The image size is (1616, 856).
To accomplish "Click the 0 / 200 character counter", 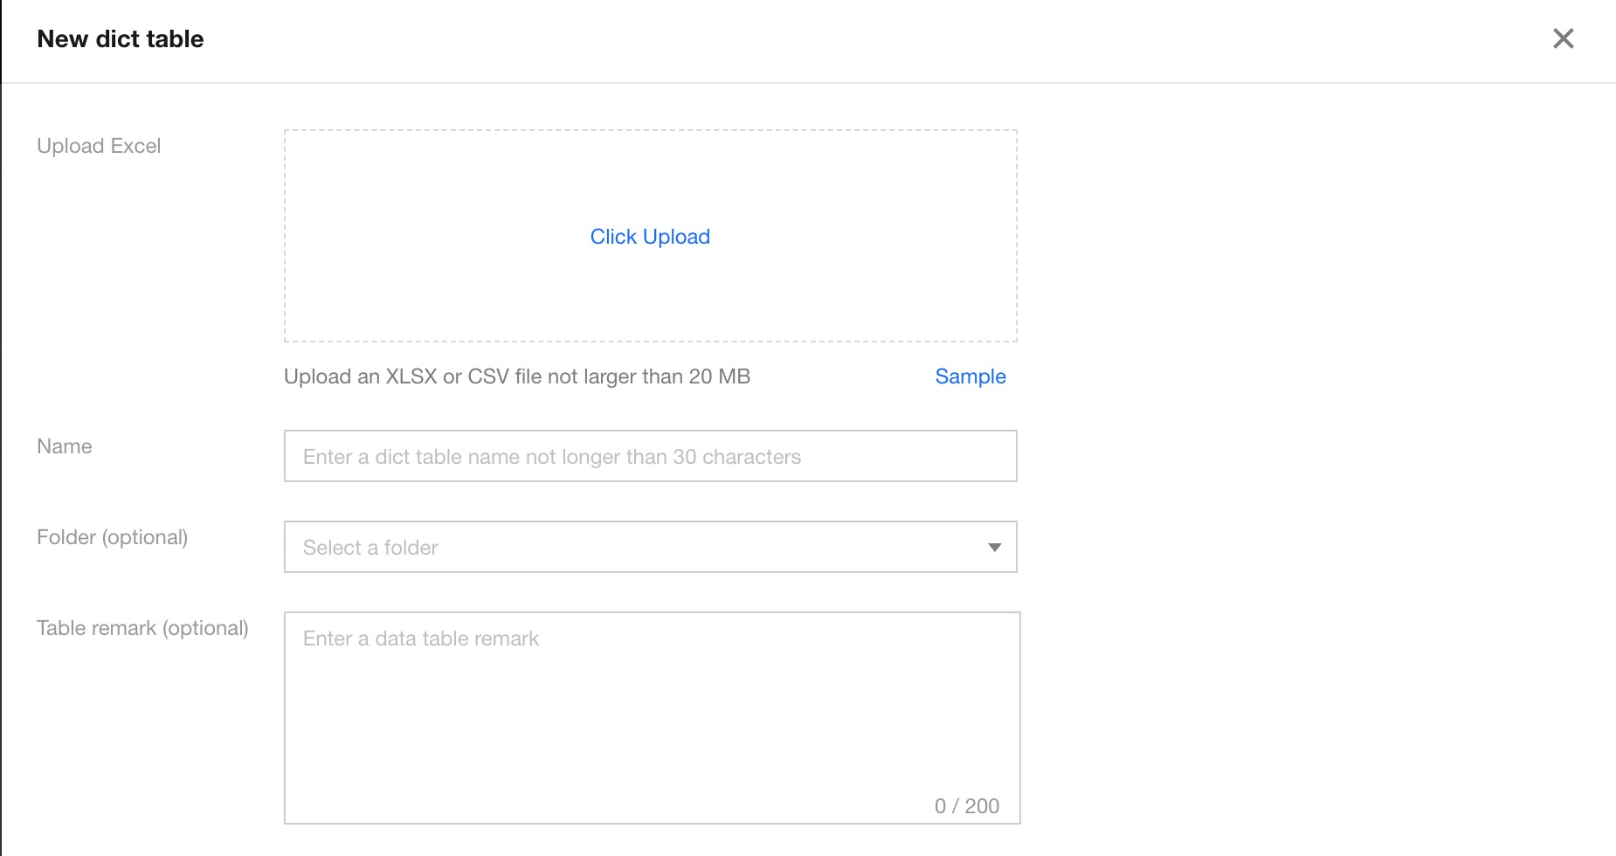I will tap(966, 806).
